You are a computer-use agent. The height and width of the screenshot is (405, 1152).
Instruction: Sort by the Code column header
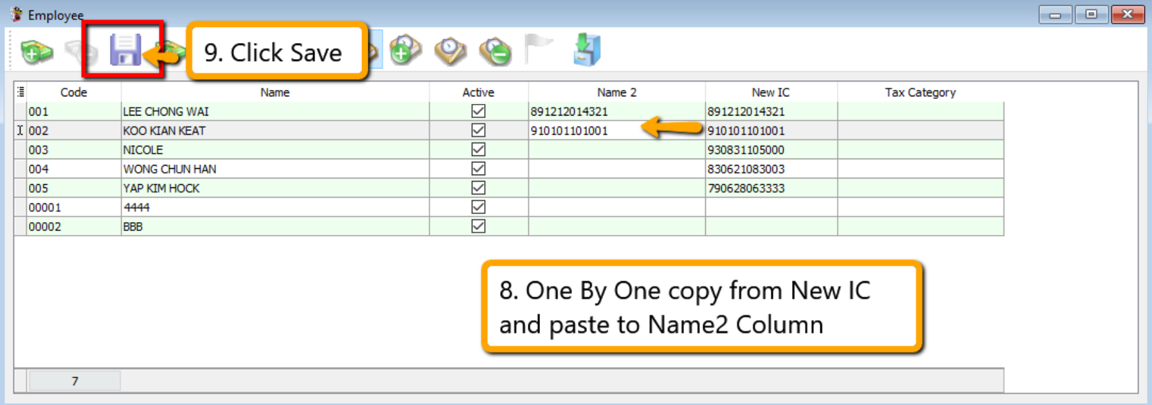click(73, 92)
